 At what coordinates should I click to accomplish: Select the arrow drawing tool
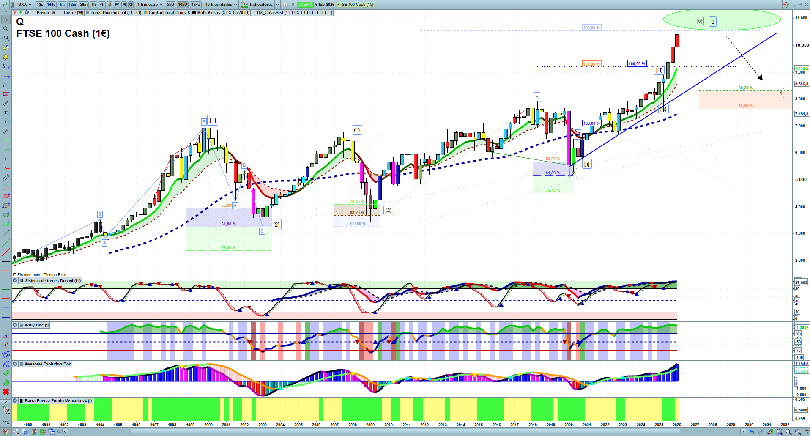tap(6, 103)
